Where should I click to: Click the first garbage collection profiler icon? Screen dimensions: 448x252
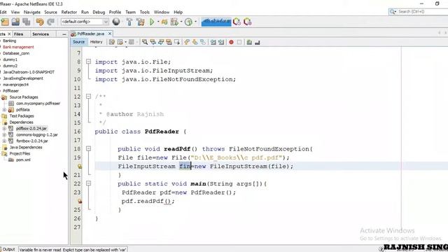237,22
